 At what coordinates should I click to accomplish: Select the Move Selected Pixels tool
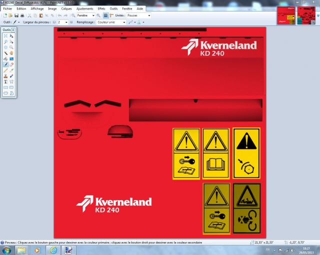[11, 36]
